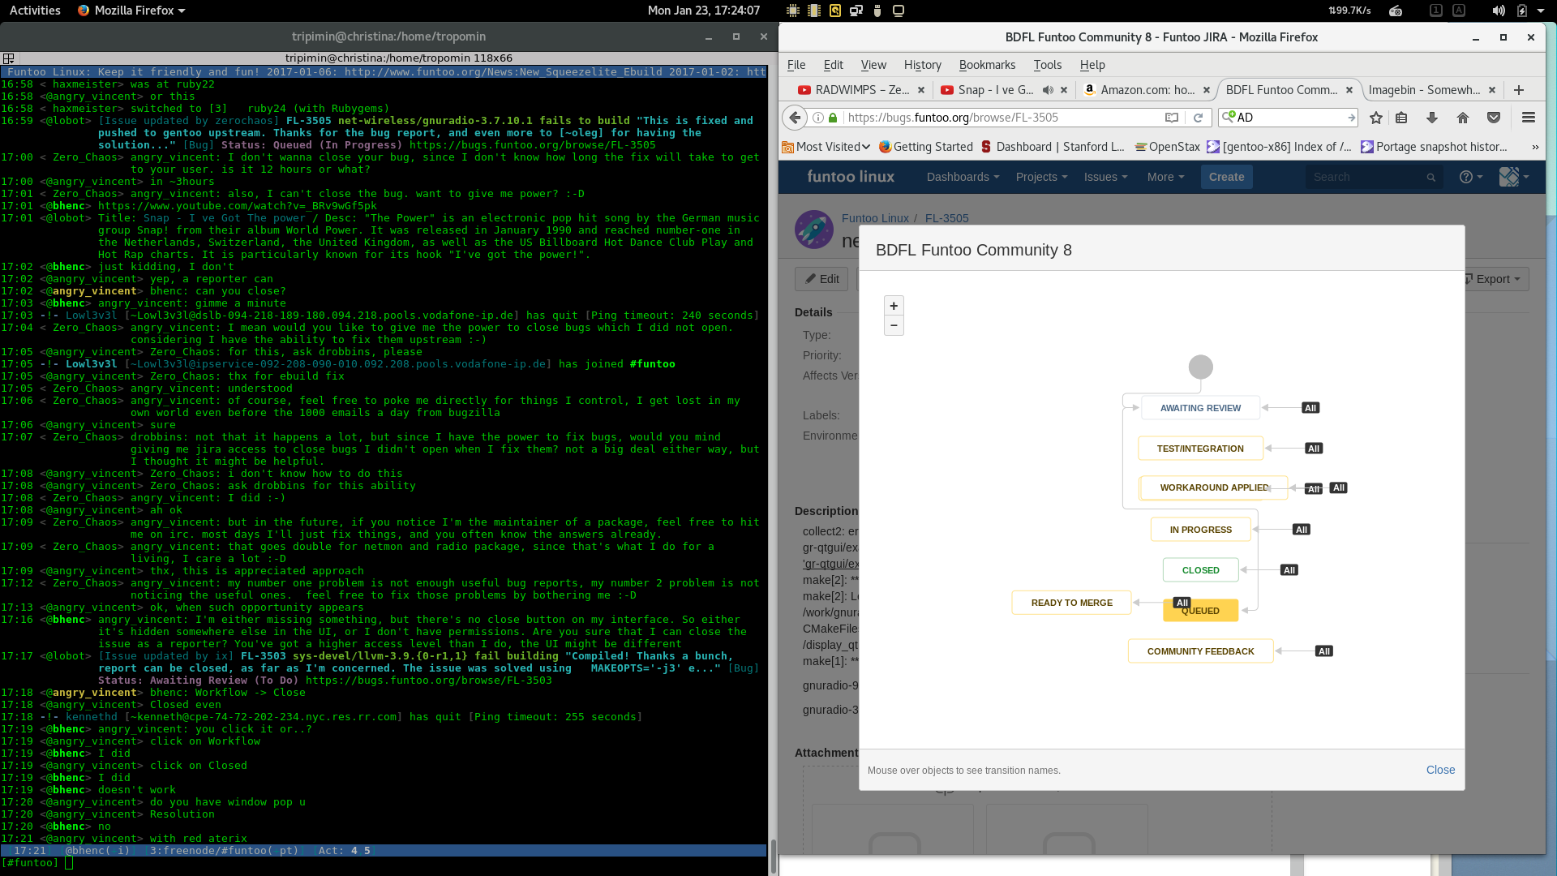Open the FL-3505 breadcrumb link
Viewport: 1557px width, 876px height.
946,218
